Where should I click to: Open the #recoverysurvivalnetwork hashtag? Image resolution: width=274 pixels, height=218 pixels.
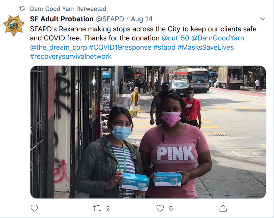click(71, 57)
